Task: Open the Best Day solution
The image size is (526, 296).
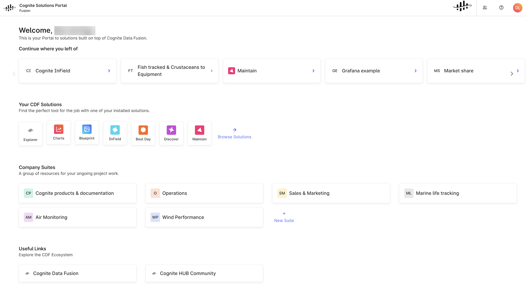Action: (x=143, y=133)
